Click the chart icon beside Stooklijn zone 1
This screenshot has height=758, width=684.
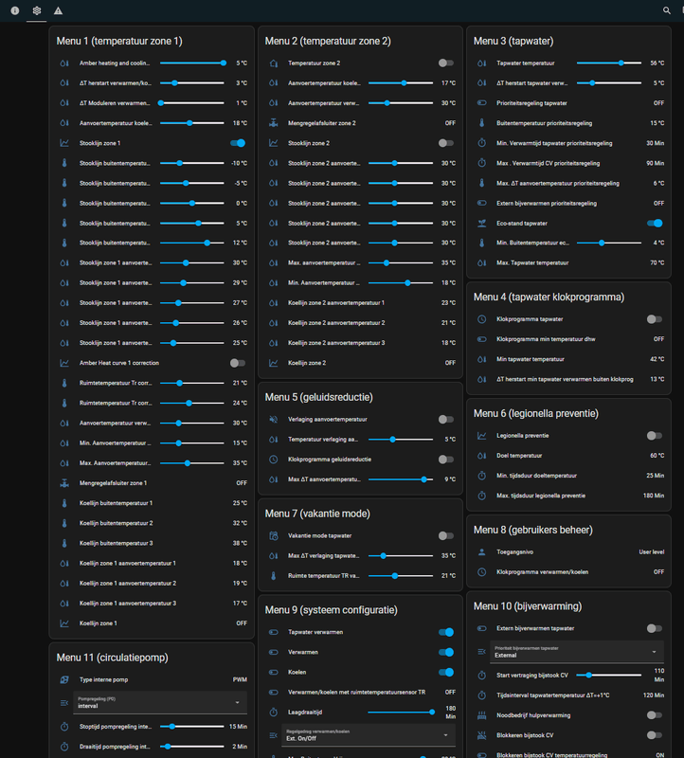(x=64, y=143)
